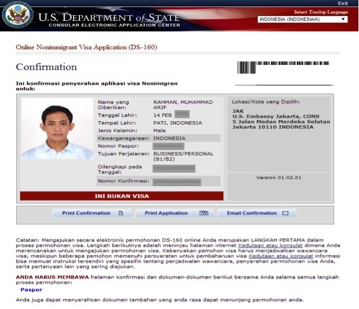Click the page icon beside Print Confirmation

pyautogui.click(x=121, y=213)
